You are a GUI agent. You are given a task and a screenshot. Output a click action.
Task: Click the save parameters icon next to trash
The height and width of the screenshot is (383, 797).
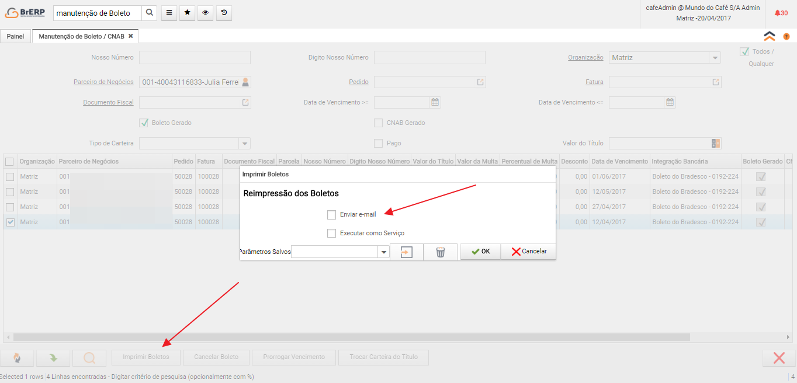pos(407,252)
